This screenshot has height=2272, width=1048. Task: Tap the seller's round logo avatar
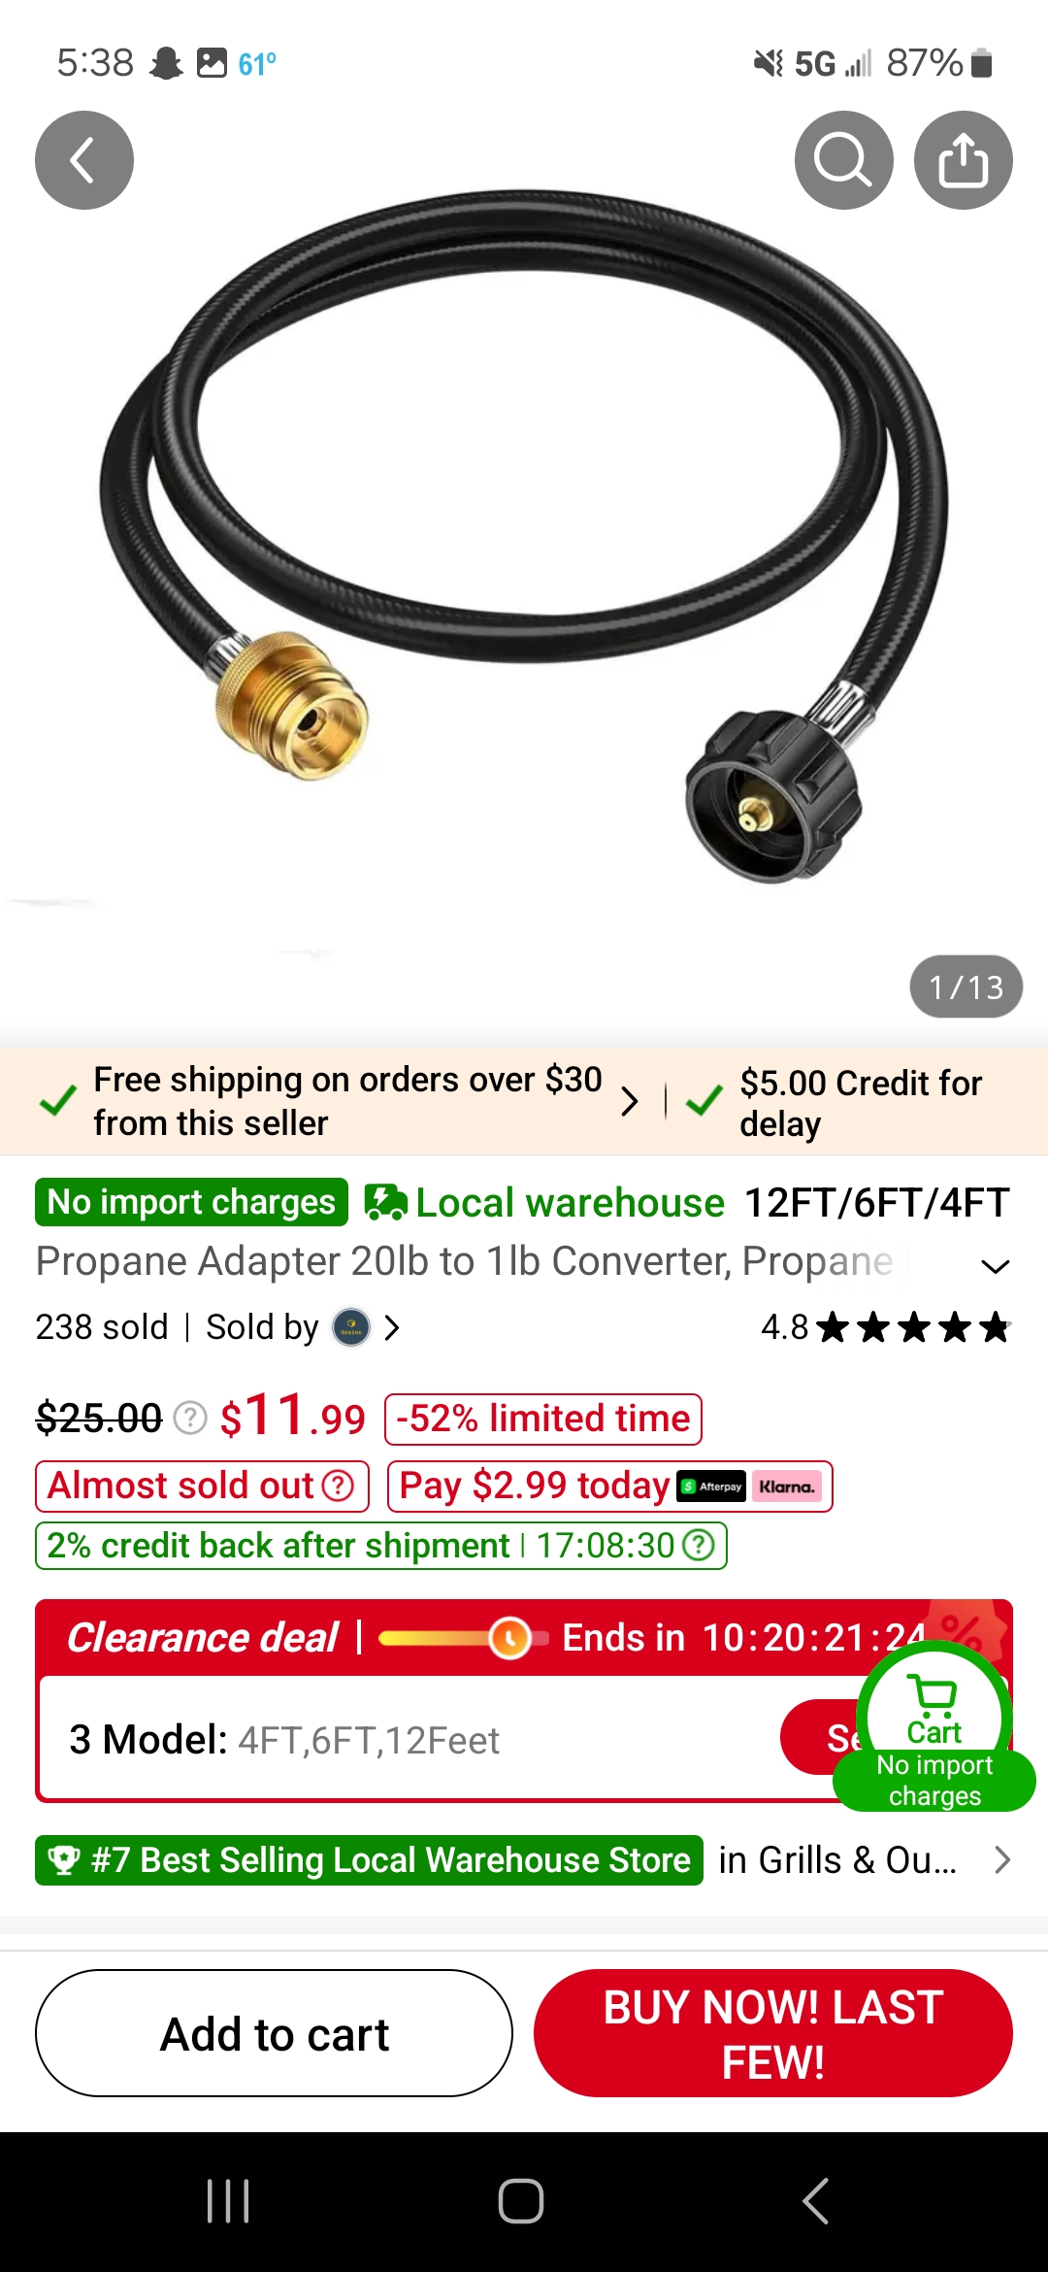pyautogui.click(x=351, y=1327)
